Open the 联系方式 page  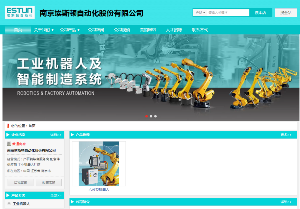pos(200,30)
